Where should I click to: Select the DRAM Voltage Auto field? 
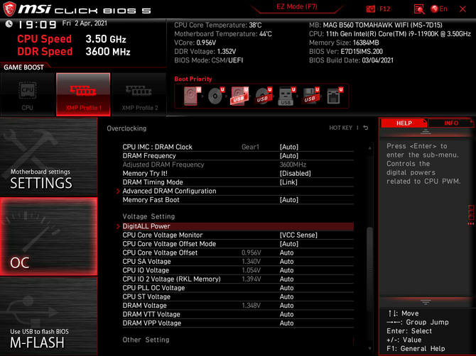click(286, 306)
